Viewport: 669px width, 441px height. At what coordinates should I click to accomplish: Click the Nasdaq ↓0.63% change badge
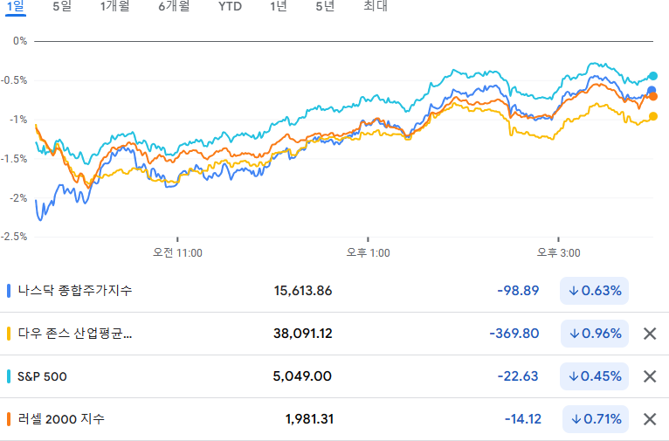coord(595,291)
